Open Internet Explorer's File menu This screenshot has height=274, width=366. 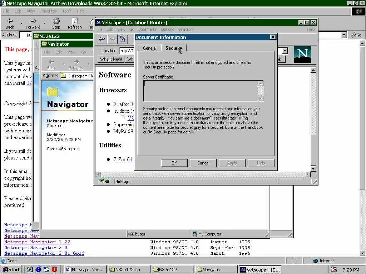tap(6, 11)
